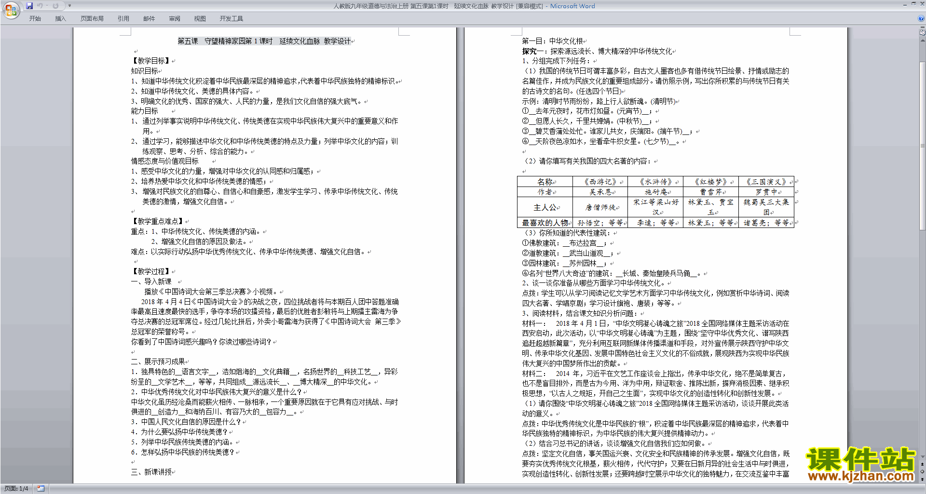The width and height of the screenshot is (926, 494).
Task: Click the 情感态度与价值观目标 subheading
Action: click(x=165, y=161)
